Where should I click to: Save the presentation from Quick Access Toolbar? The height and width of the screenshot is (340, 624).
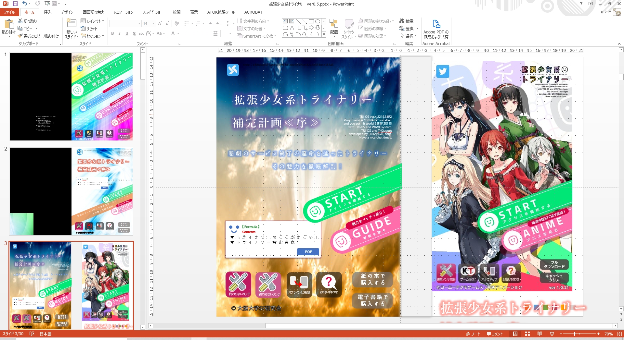coord(15,4)
